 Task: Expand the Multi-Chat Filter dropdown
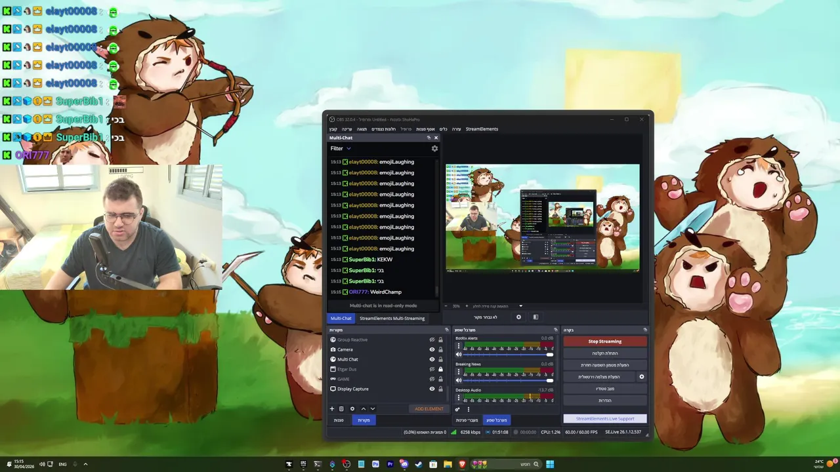[x=341, y=148]
